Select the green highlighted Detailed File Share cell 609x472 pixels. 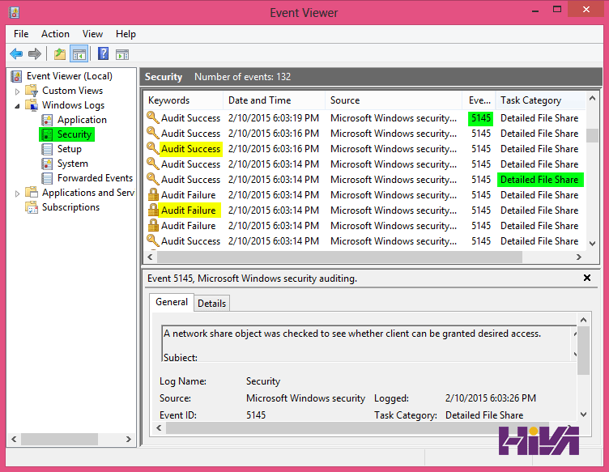coord(540,180)
